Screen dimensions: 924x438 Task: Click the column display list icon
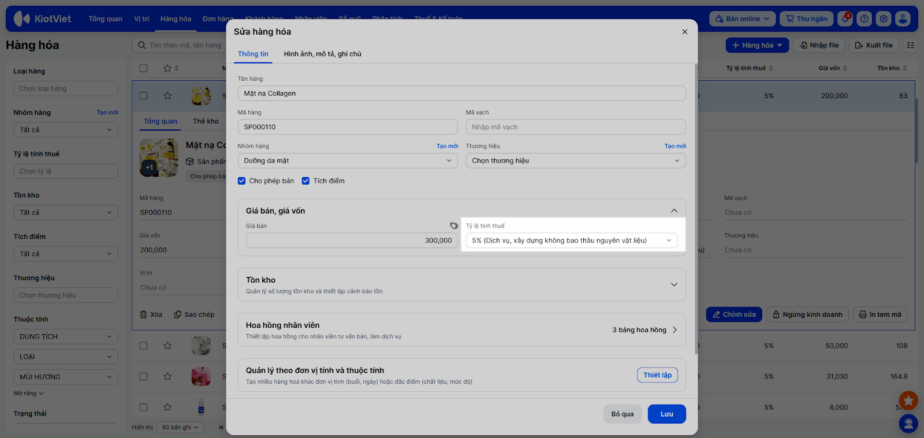click(x=911, y=45)
